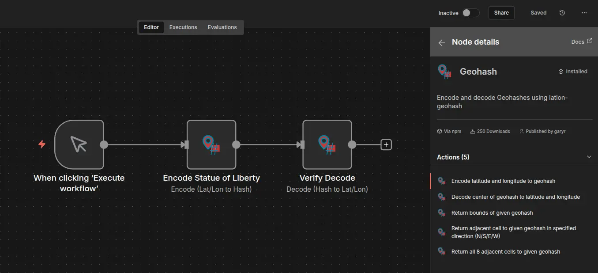Image resolution: width=598 pixels, height=273 pixels.
Task: Switch to the Editor tab
Action: click(151, 27)
